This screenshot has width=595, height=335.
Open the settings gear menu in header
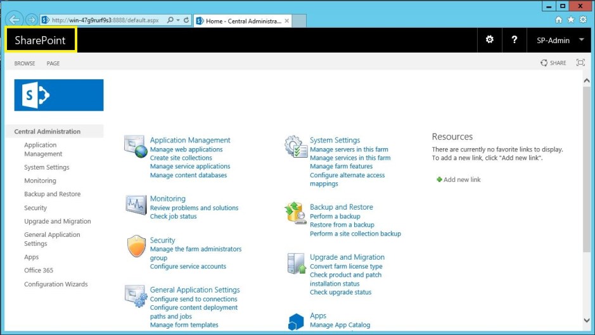(489, 39)
